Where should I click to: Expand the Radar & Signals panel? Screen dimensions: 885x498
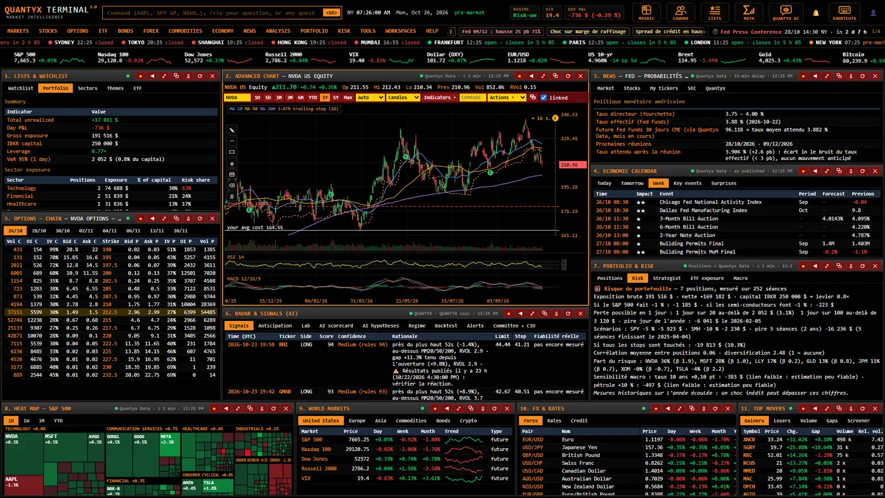pos(533,313)
